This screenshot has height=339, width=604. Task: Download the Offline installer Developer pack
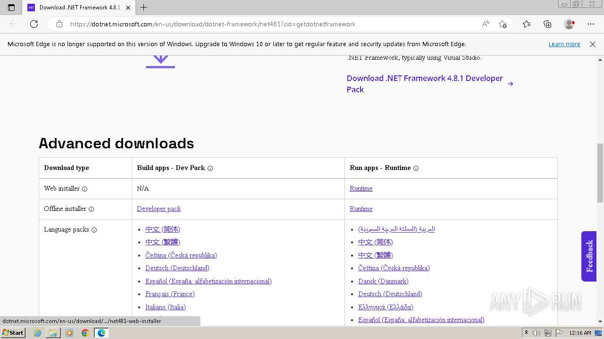click(159, 209)
